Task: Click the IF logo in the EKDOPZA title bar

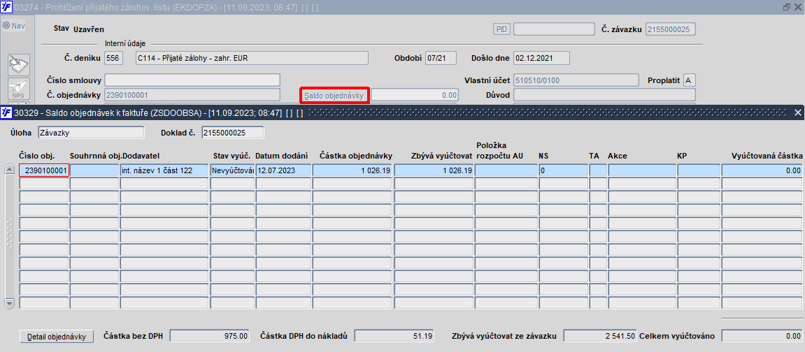Action: pyautogui.click(x=7, y=8)
